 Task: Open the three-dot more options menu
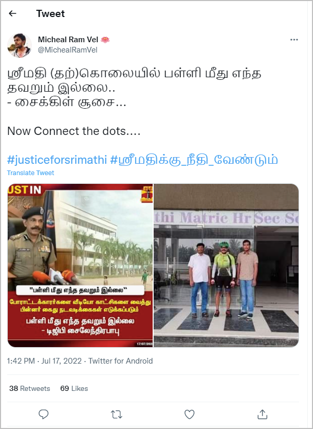coord(294,40)
